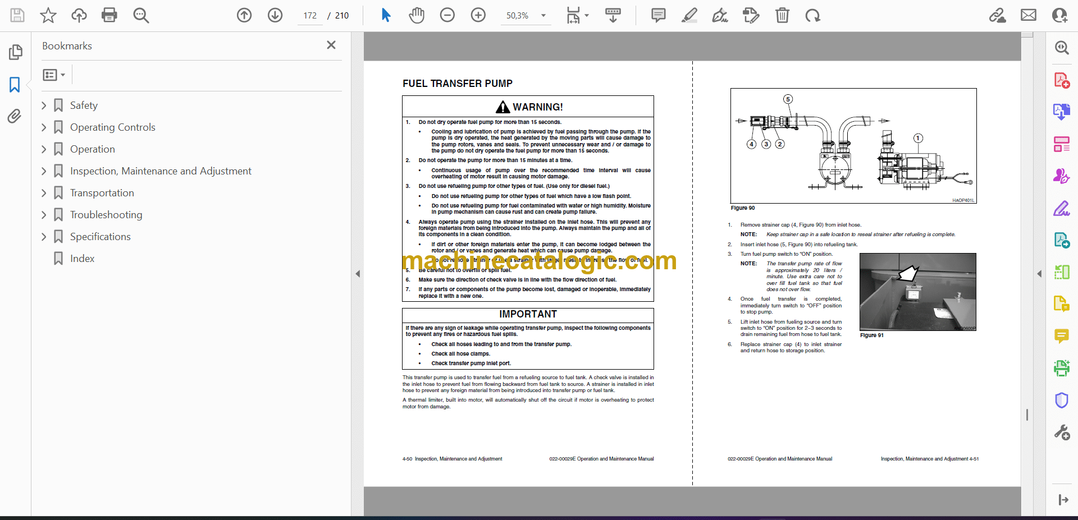Close the Bookmarks panel
Image resolution: width=1078 pixels, height=520 pixels.
click(331, 45)
